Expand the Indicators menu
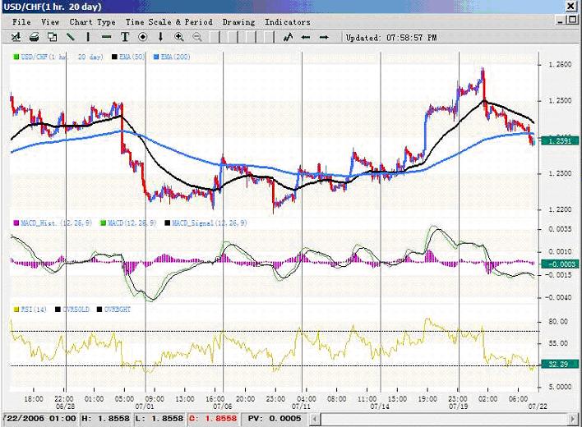The image size is (582, 427). click(x=288, y=21)
